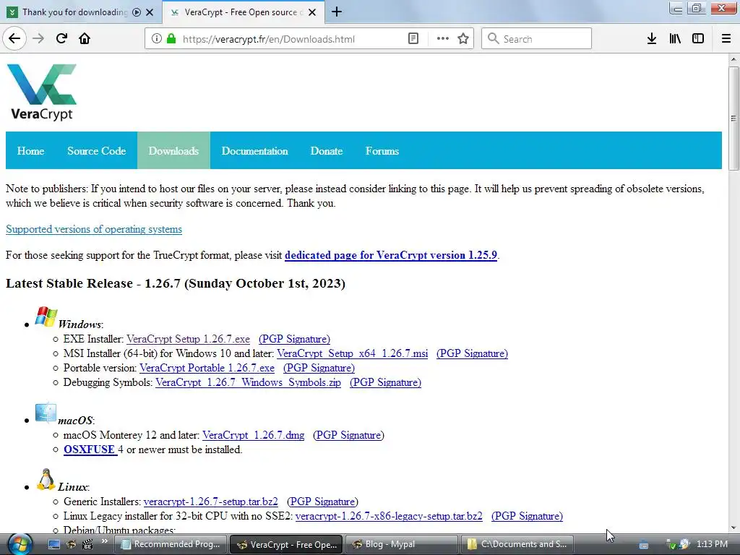Toggle reader view icon in address bar
This screenshot has height=555, width=740.
coord(413,39)
